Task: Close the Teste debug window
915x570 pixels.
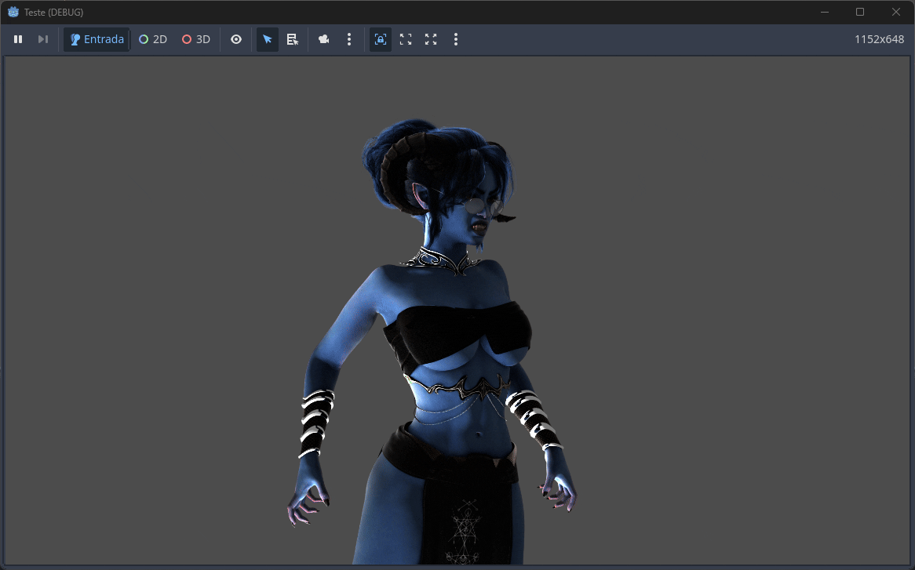Action: (896, 12)
